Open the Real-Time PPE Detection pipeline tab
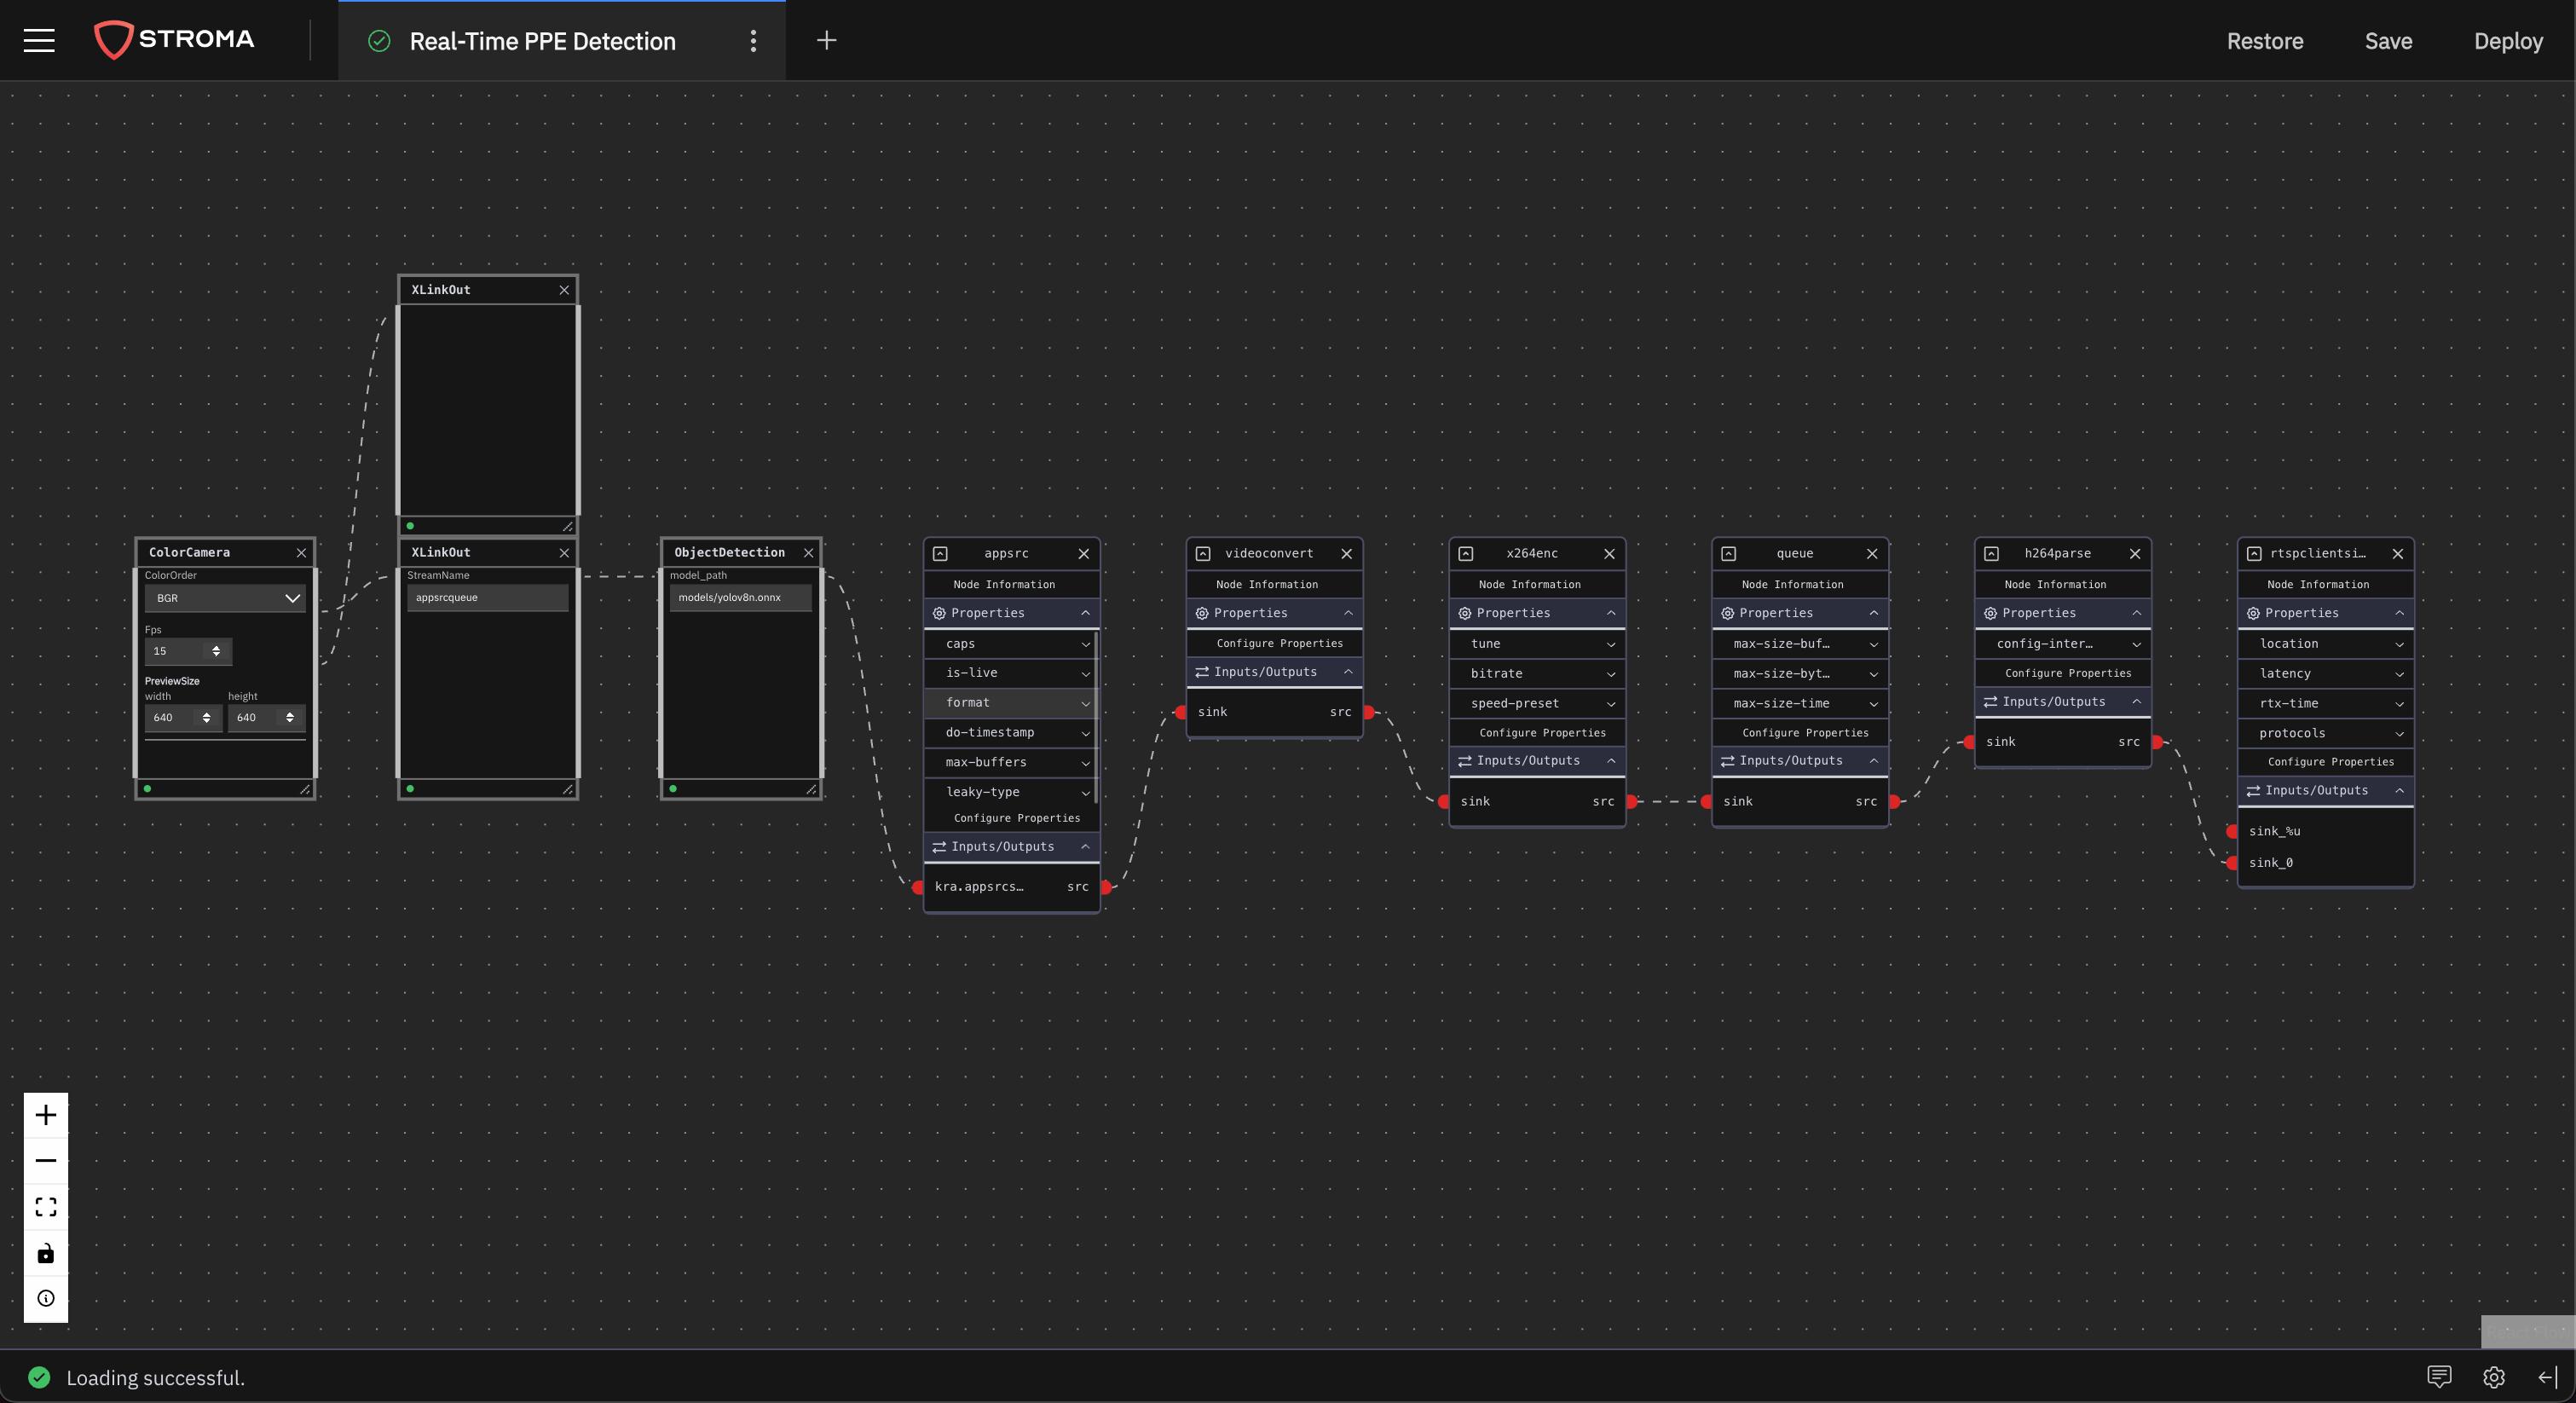Image resolution: width=2576 pixels, height=1403 pixels. (540, 40)
